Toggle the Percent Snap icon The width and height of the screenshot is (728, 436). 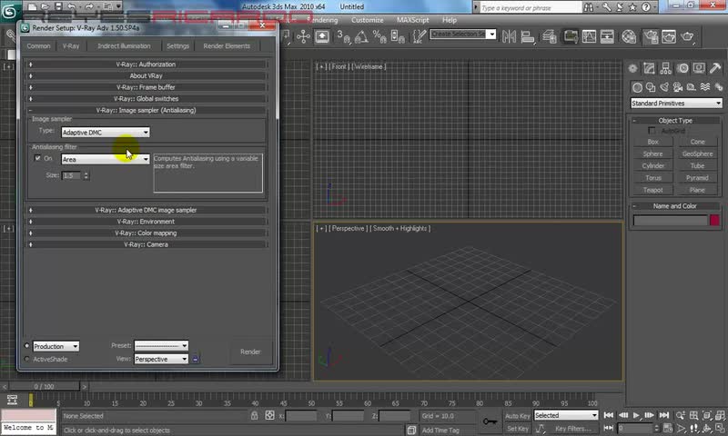pyautogui.click(x=379, y=36)
